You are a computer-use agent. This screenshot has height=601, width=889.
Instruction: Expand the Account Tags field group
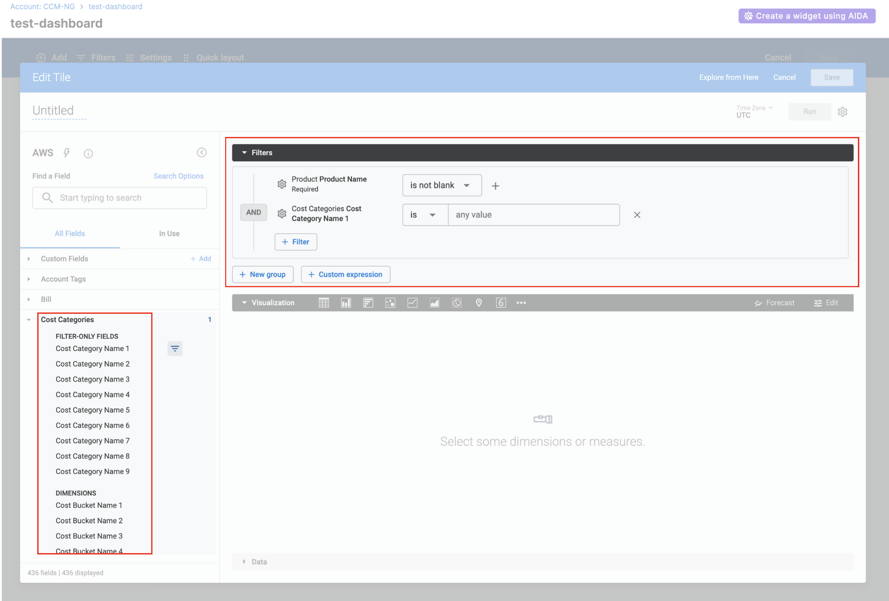coord(63,279)
